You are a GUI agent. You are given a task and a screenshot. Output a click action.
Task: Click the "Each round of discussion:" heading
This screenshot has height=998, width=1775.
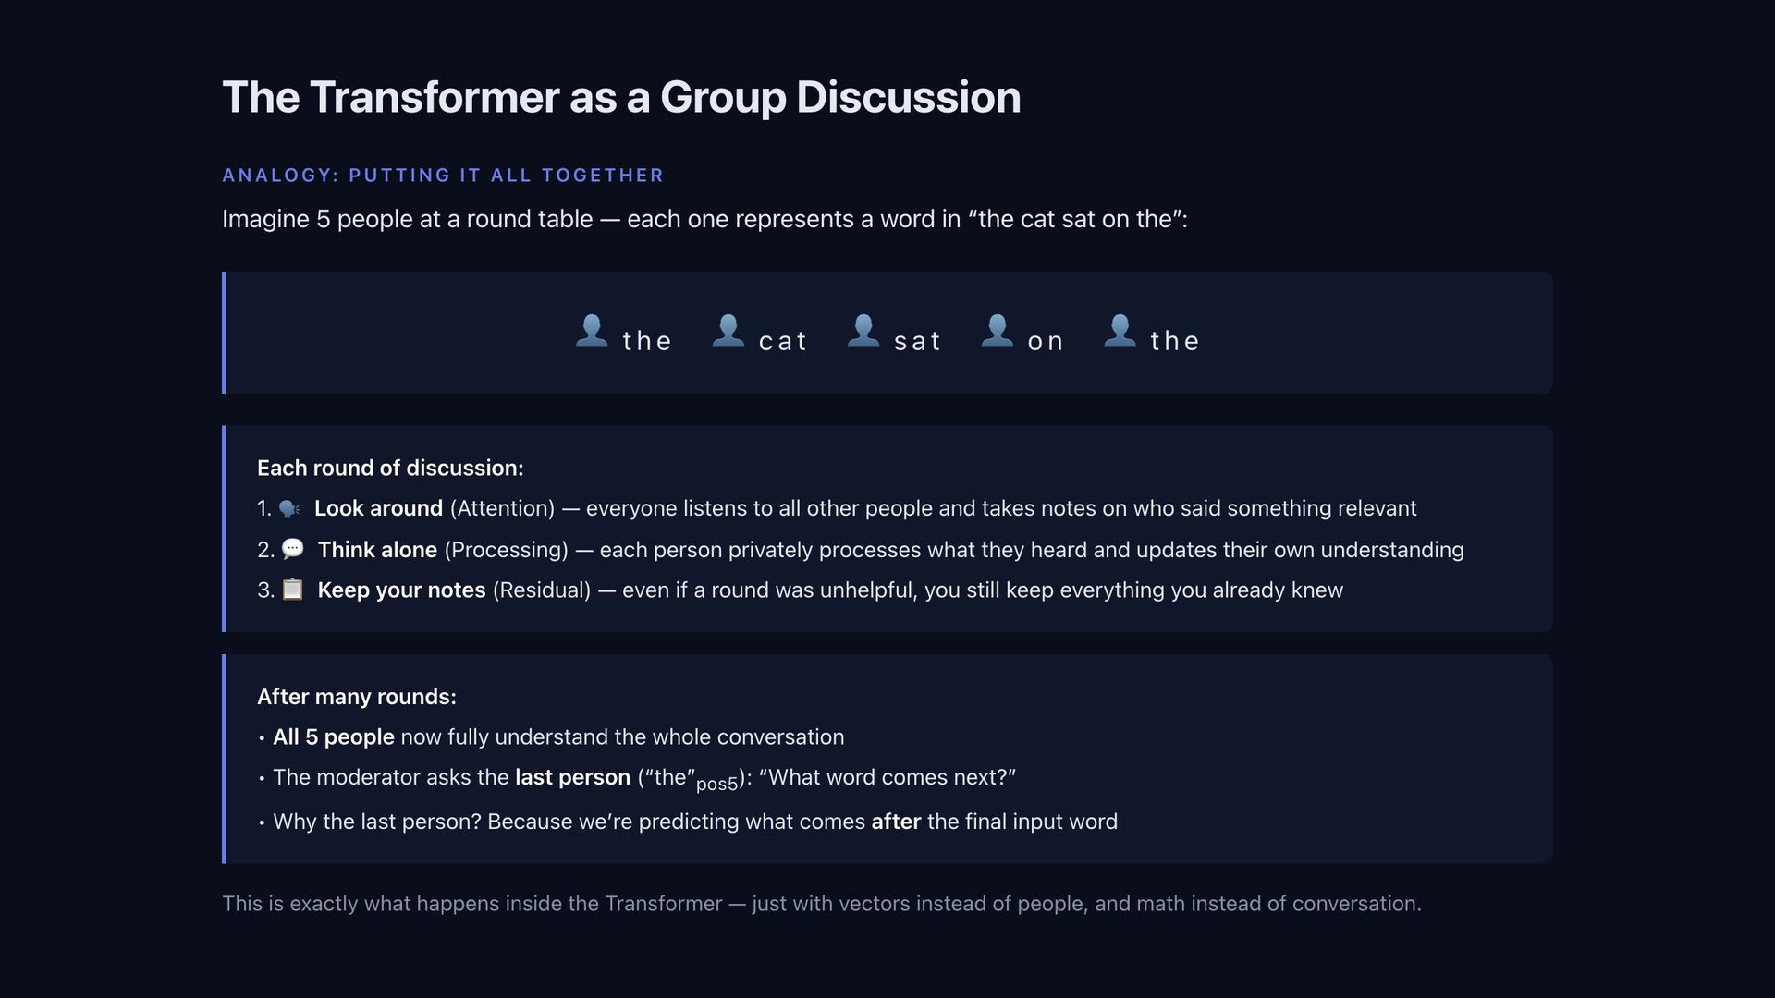[x=390, y=469]
